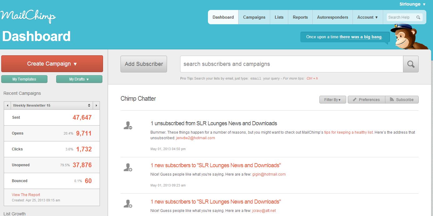Go to next campaign with right arrow
Screen dimensions: 433x216
click(96, 105)
